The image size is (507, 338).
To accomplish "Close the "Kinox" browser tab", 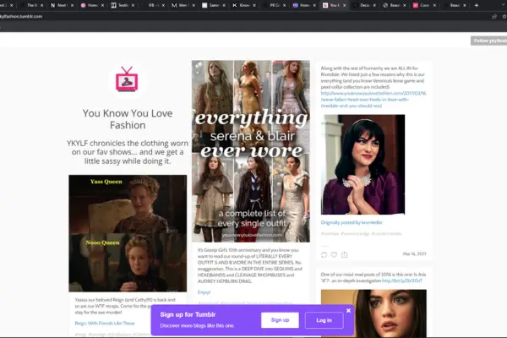I will tap(254, 6).
